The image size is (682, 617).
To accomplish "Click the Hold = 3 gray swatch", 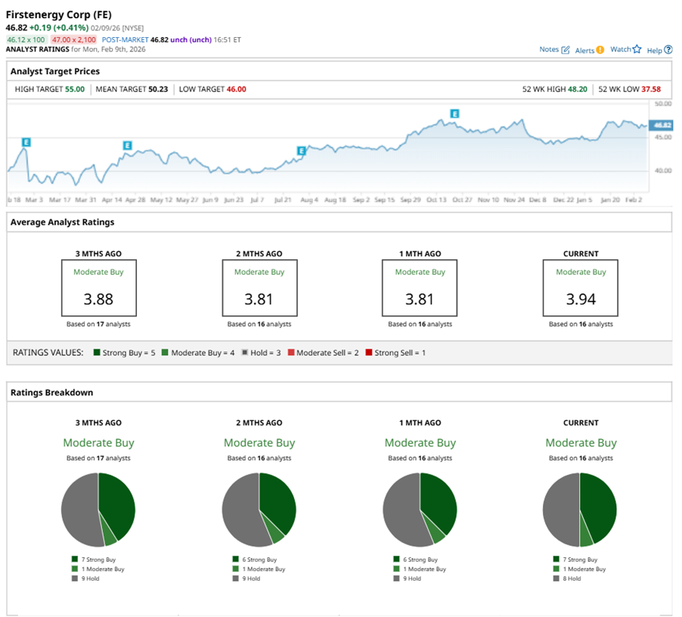I will [x=244, y=352].
